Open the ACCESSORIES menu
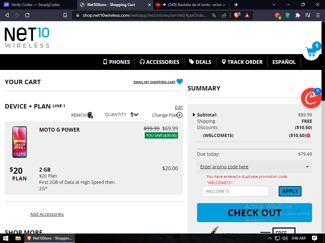The width and height of the screenshot is (325, 243). tap(159, 62)
